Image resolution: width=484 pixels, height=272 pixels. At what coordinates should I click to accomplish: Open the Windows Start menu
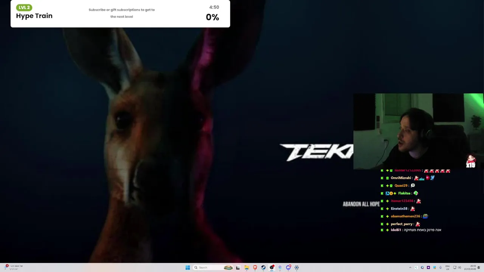click(188, 267)
